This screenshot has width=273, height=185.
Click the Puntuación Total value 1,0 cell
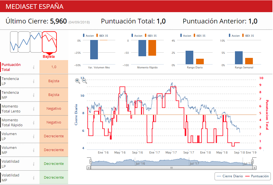tap(54, 67)
